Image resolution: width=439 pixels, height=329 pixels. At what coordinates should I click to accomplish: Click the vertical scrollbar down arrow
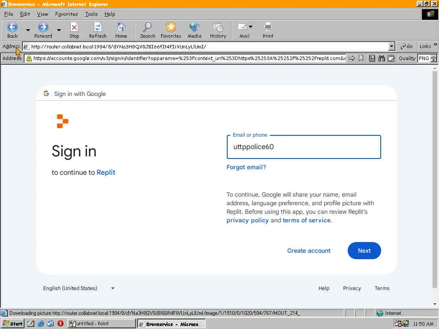(435, 304)
